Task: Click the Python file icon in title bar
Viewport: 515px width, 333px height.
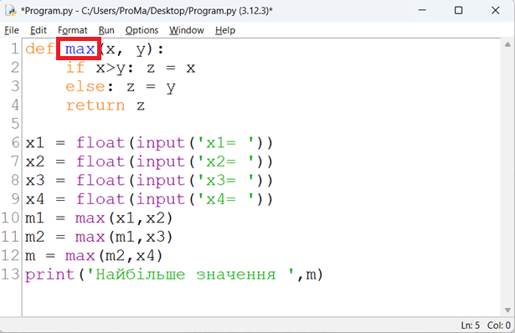Action: point(11,11)
